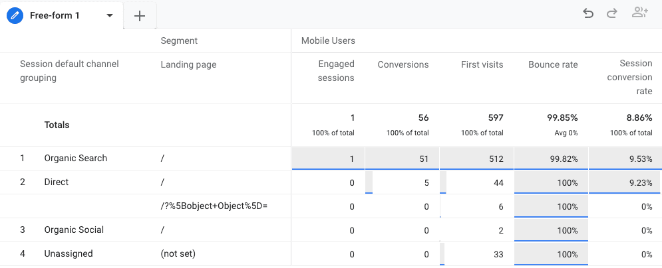Image resolution: width=662 pixels, height=268 pixels.
Task: Click total session conversion rate 8.86%
Action: point(639,118)
